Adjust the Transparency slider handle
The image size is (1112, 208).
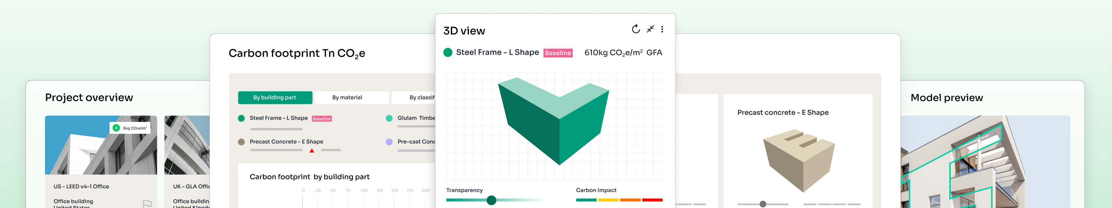coord(491,200)
